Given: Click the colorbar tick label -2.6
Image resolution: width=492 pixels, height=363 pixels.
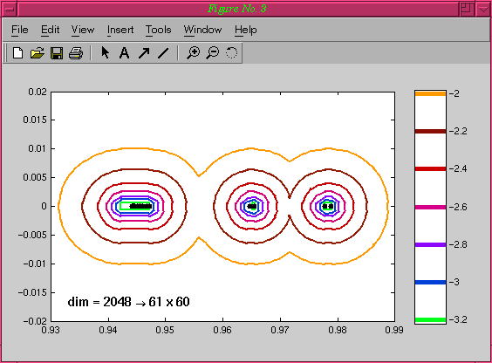Looking at the screenshot, I should [458, 207].
